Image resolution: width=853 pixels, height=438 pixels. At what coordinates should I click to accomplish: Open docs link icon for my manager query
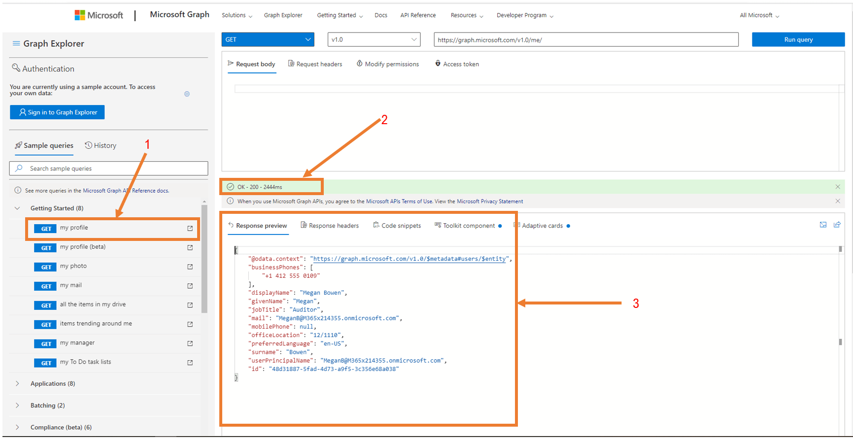coord(190,343)
